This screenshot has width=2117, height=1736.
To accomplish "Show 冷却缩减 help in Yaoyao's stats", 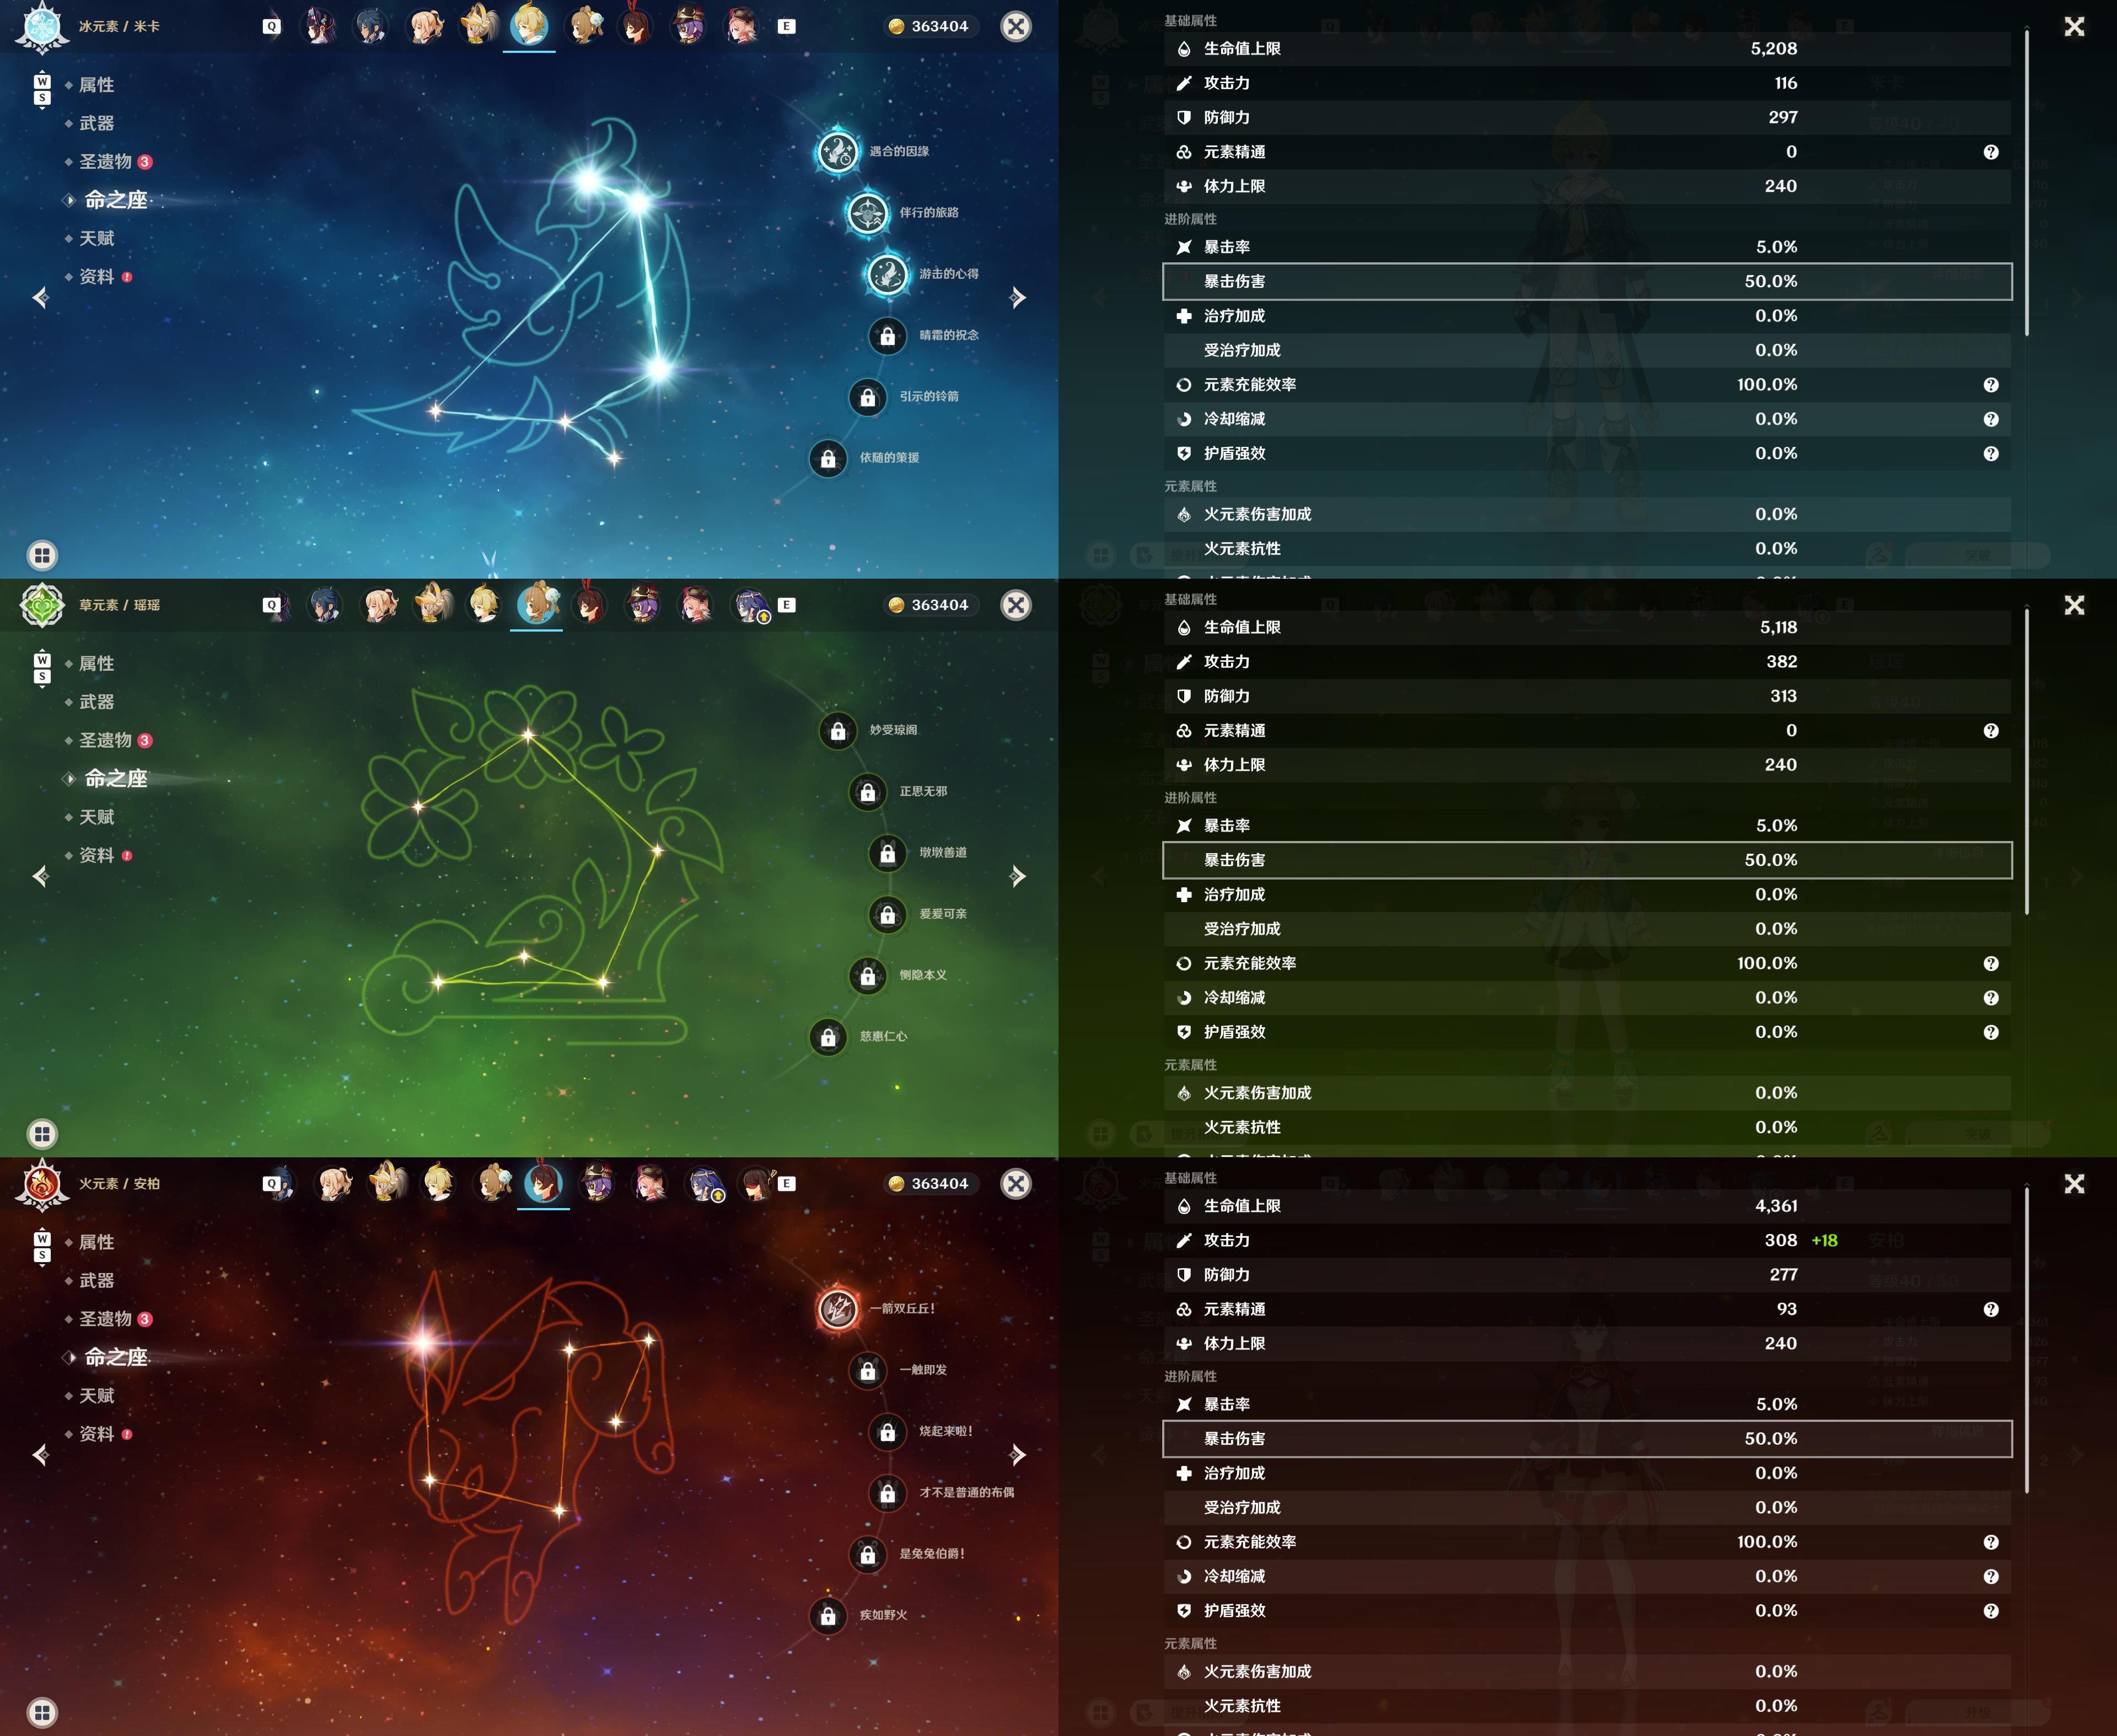I will click(1991, 998).
